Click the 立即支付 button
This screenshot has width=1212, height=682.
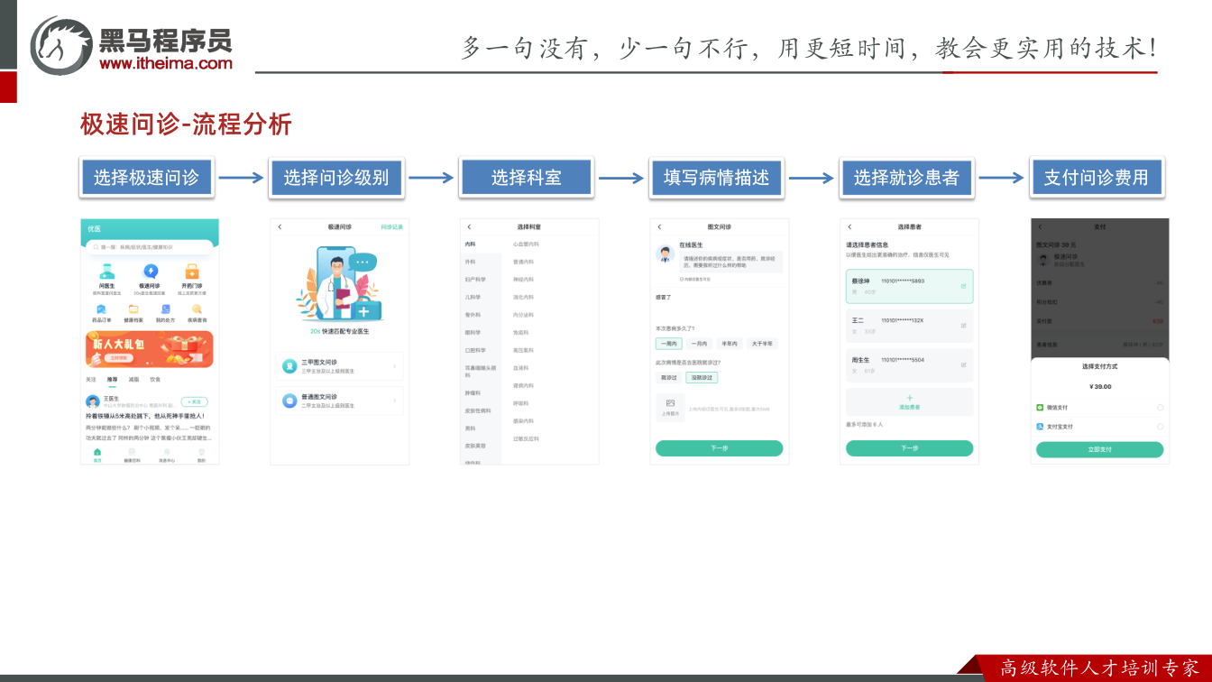point(1099,449)
